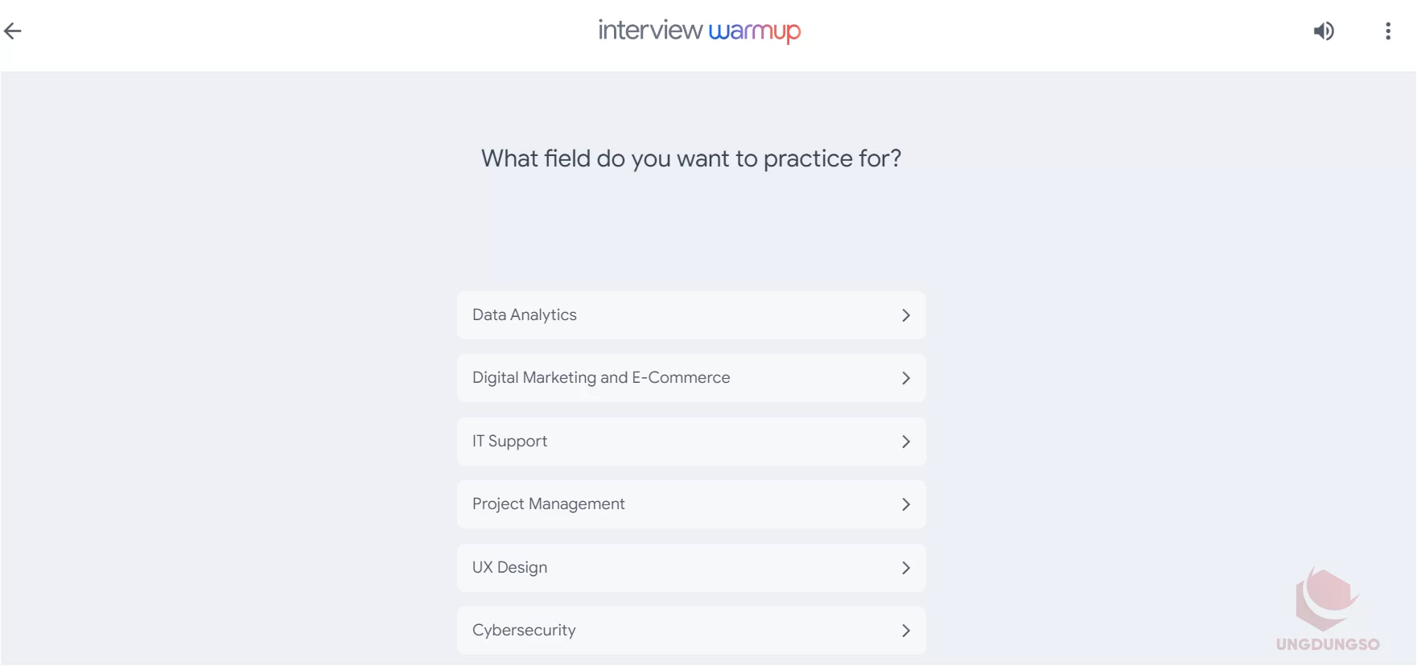This screenshot has height=666, width=1417.
Task: Click the practice field question heading
Action: point(691,158)
